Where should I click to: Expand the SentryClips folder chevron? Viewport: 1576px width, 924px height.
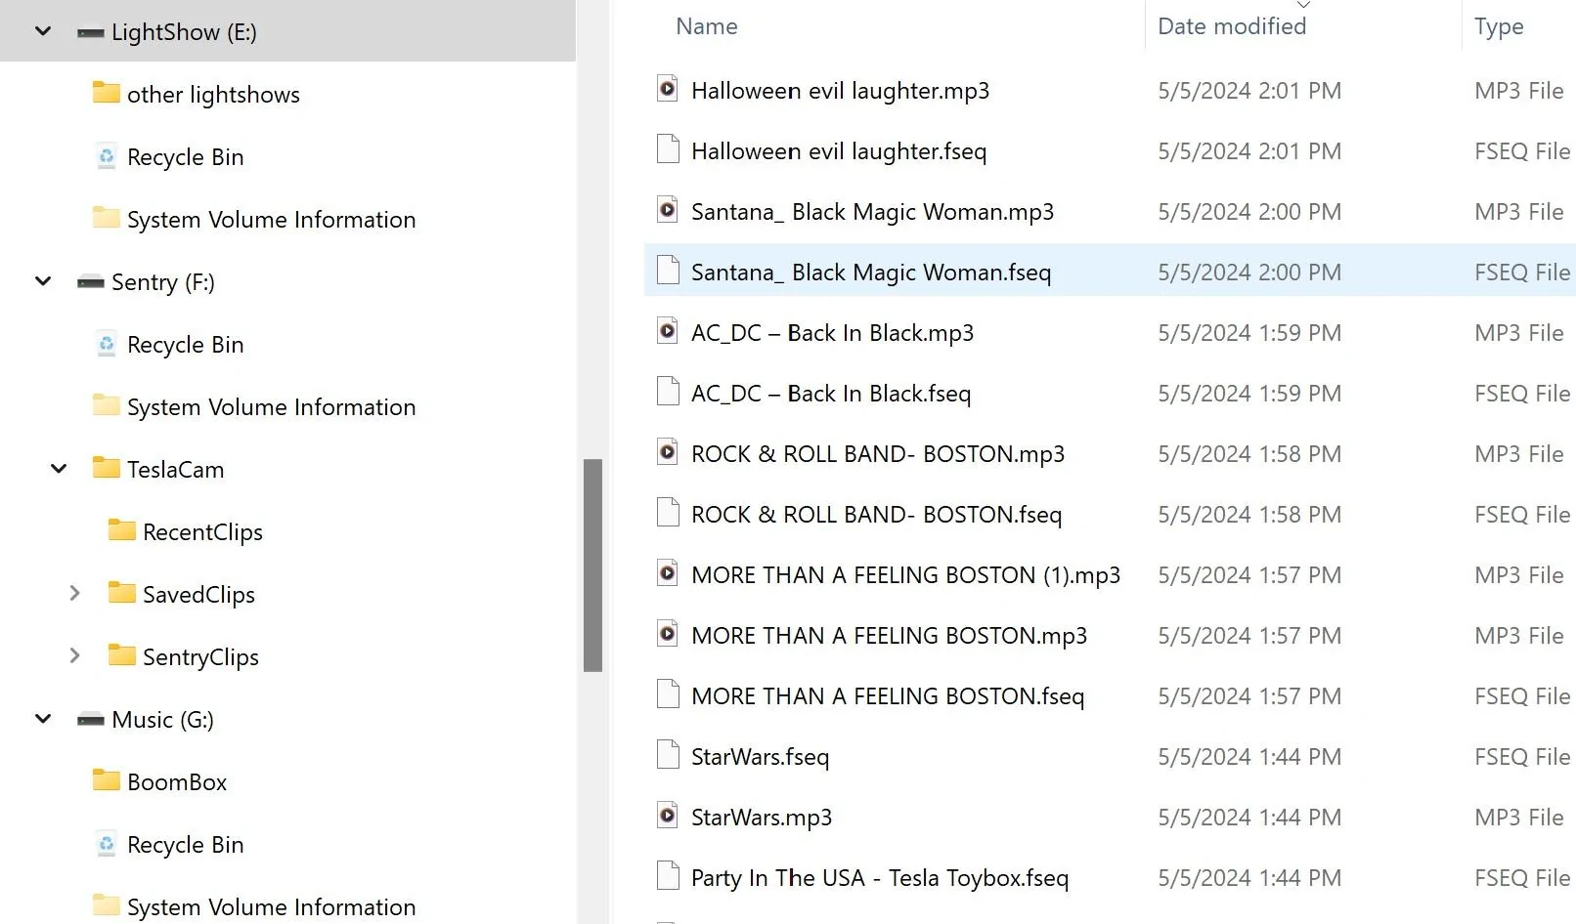click(x=74, y=655)
